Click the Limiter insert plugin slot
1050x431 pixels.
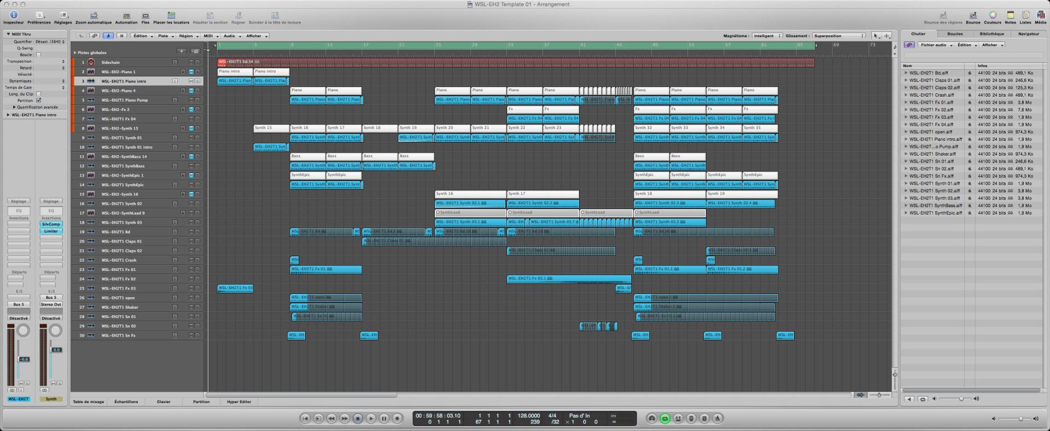pos(51,231)
